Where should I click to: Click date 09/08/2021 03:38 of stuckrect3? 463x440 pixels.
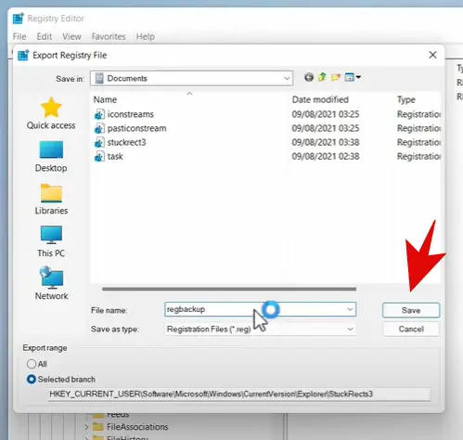[326, 143]
